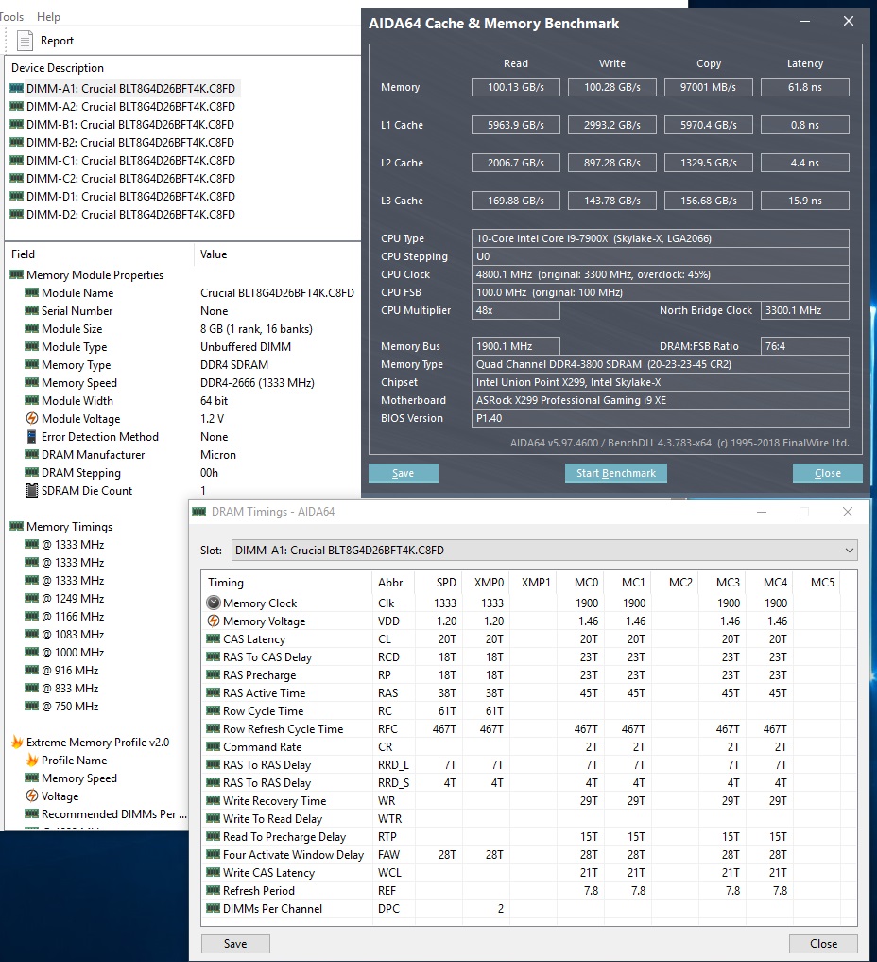Select DIMM-C1 memory chip icon
The width and height of the screenshot is (877, 962).
click(x=17, y=160)
